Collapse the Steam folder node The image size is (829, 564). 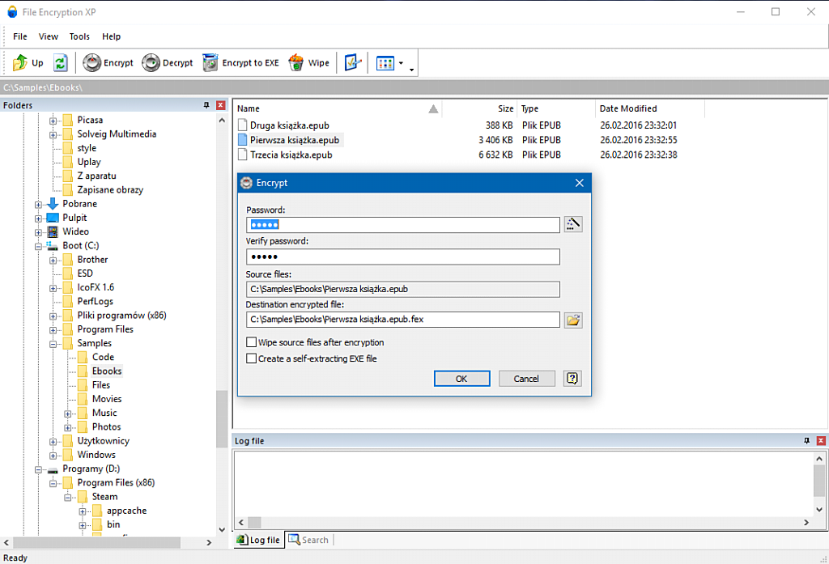click(x=68, y=498)
